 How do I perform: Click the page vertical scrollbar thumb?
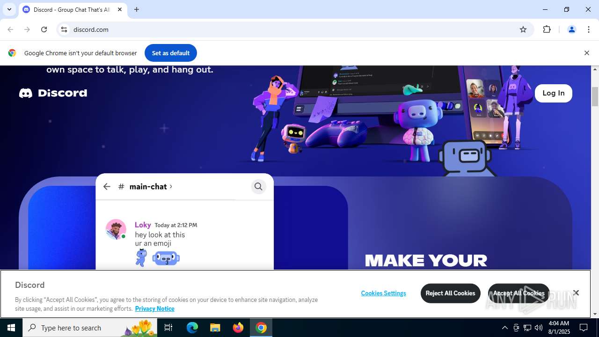point(595,97)
